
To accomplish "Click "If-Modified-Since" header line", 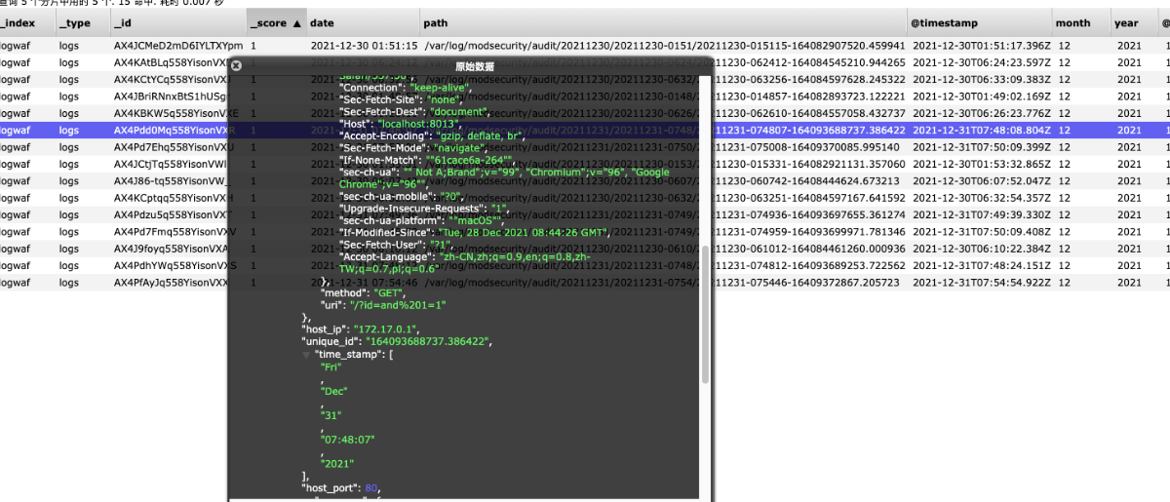I will click(x=474, y=232).
